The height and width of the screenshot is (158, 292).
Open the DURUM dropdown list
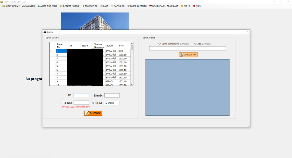(118, 103)
